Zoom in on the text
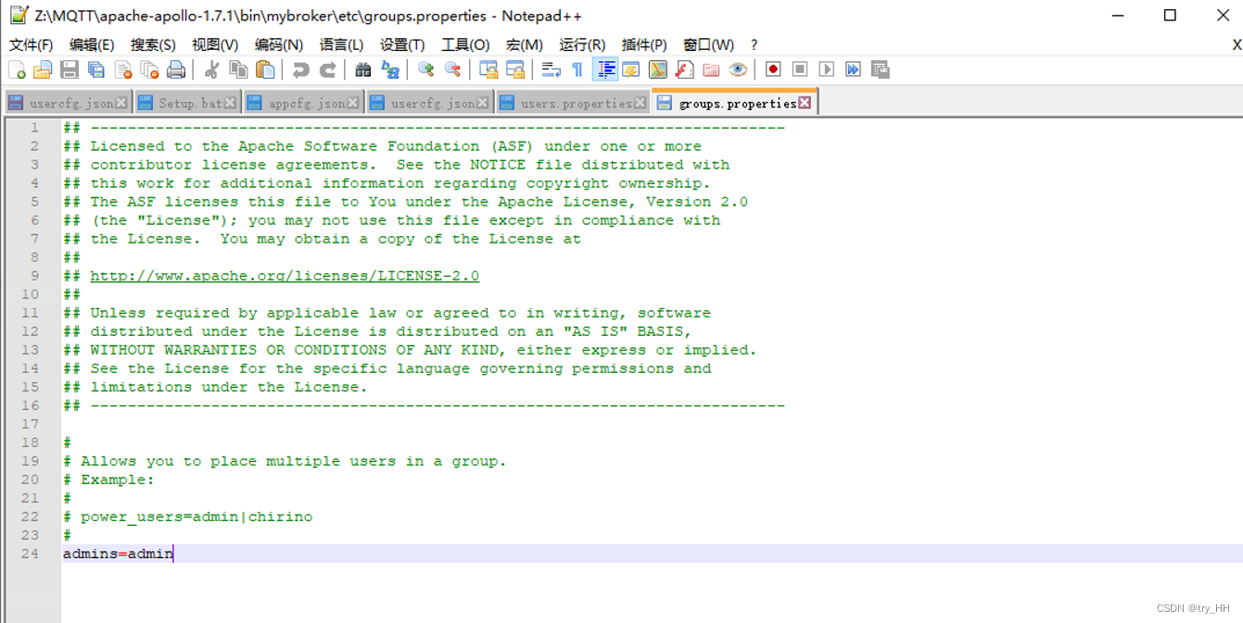 click(x=425, y=69)
